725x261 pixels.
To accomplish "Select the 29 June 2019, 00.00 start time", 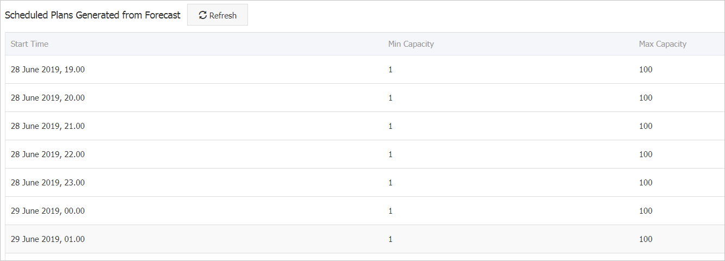I will (48, 211).
